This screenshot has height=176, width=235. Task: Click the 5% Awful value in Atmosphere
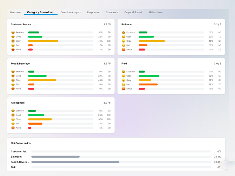[x=101, y=128]
